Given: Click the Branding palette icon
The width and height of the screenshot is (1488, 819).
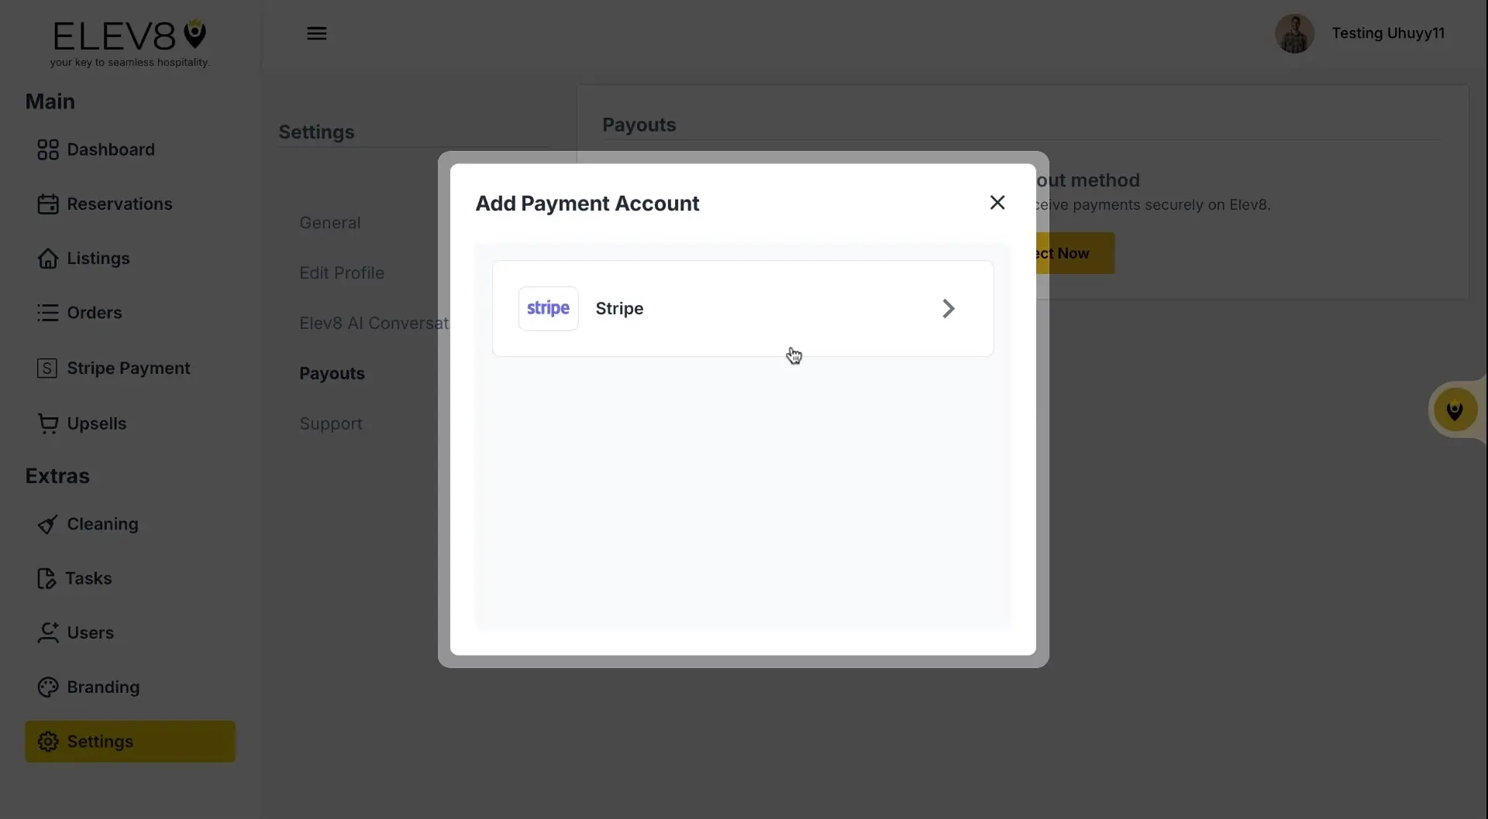Looking at the screenshot, I should click(48, 687).
